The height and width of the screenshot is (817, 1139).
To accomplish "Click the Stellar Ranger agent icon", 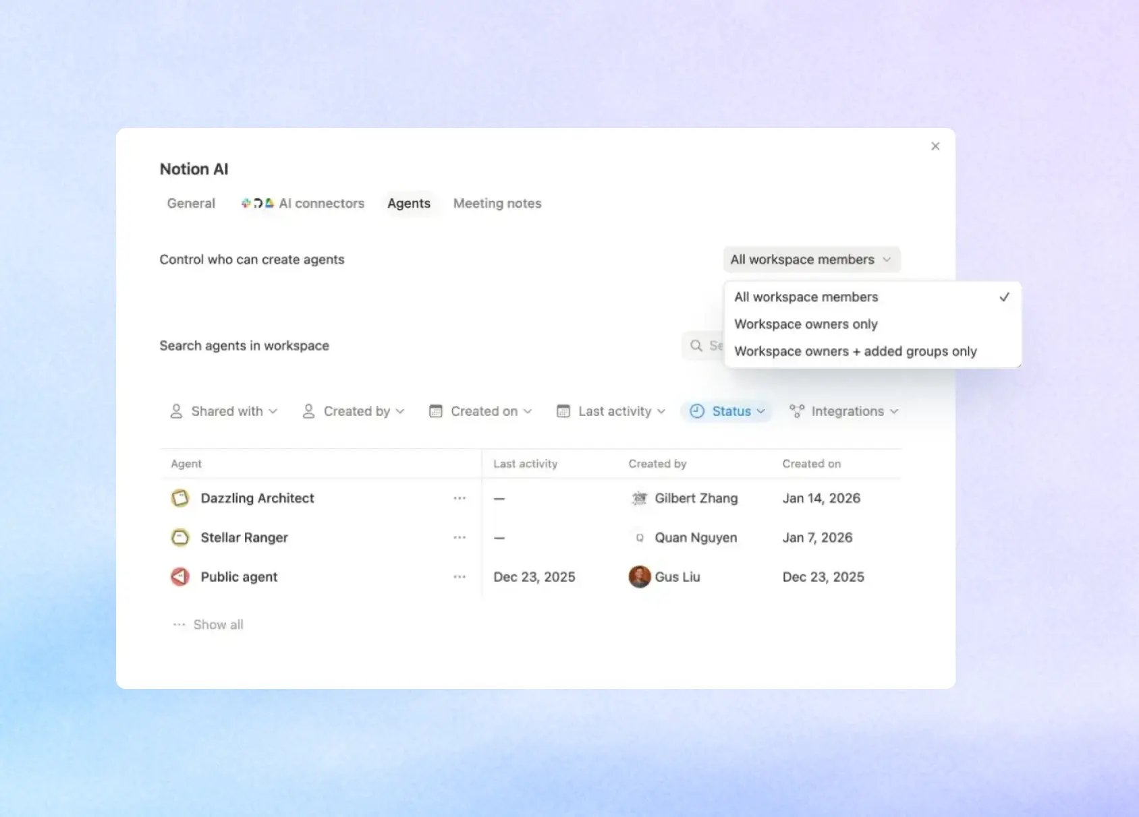I will click(180, 537).
